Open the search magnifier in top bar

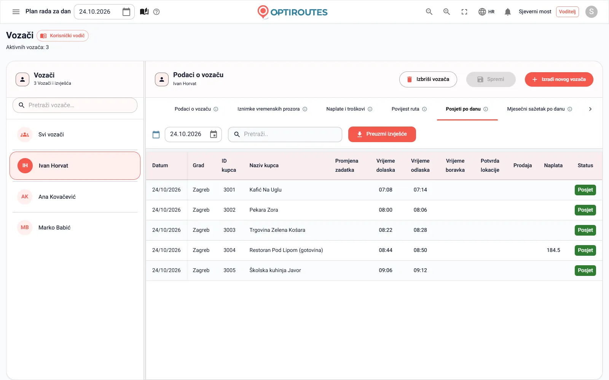[x=429, y=12]
